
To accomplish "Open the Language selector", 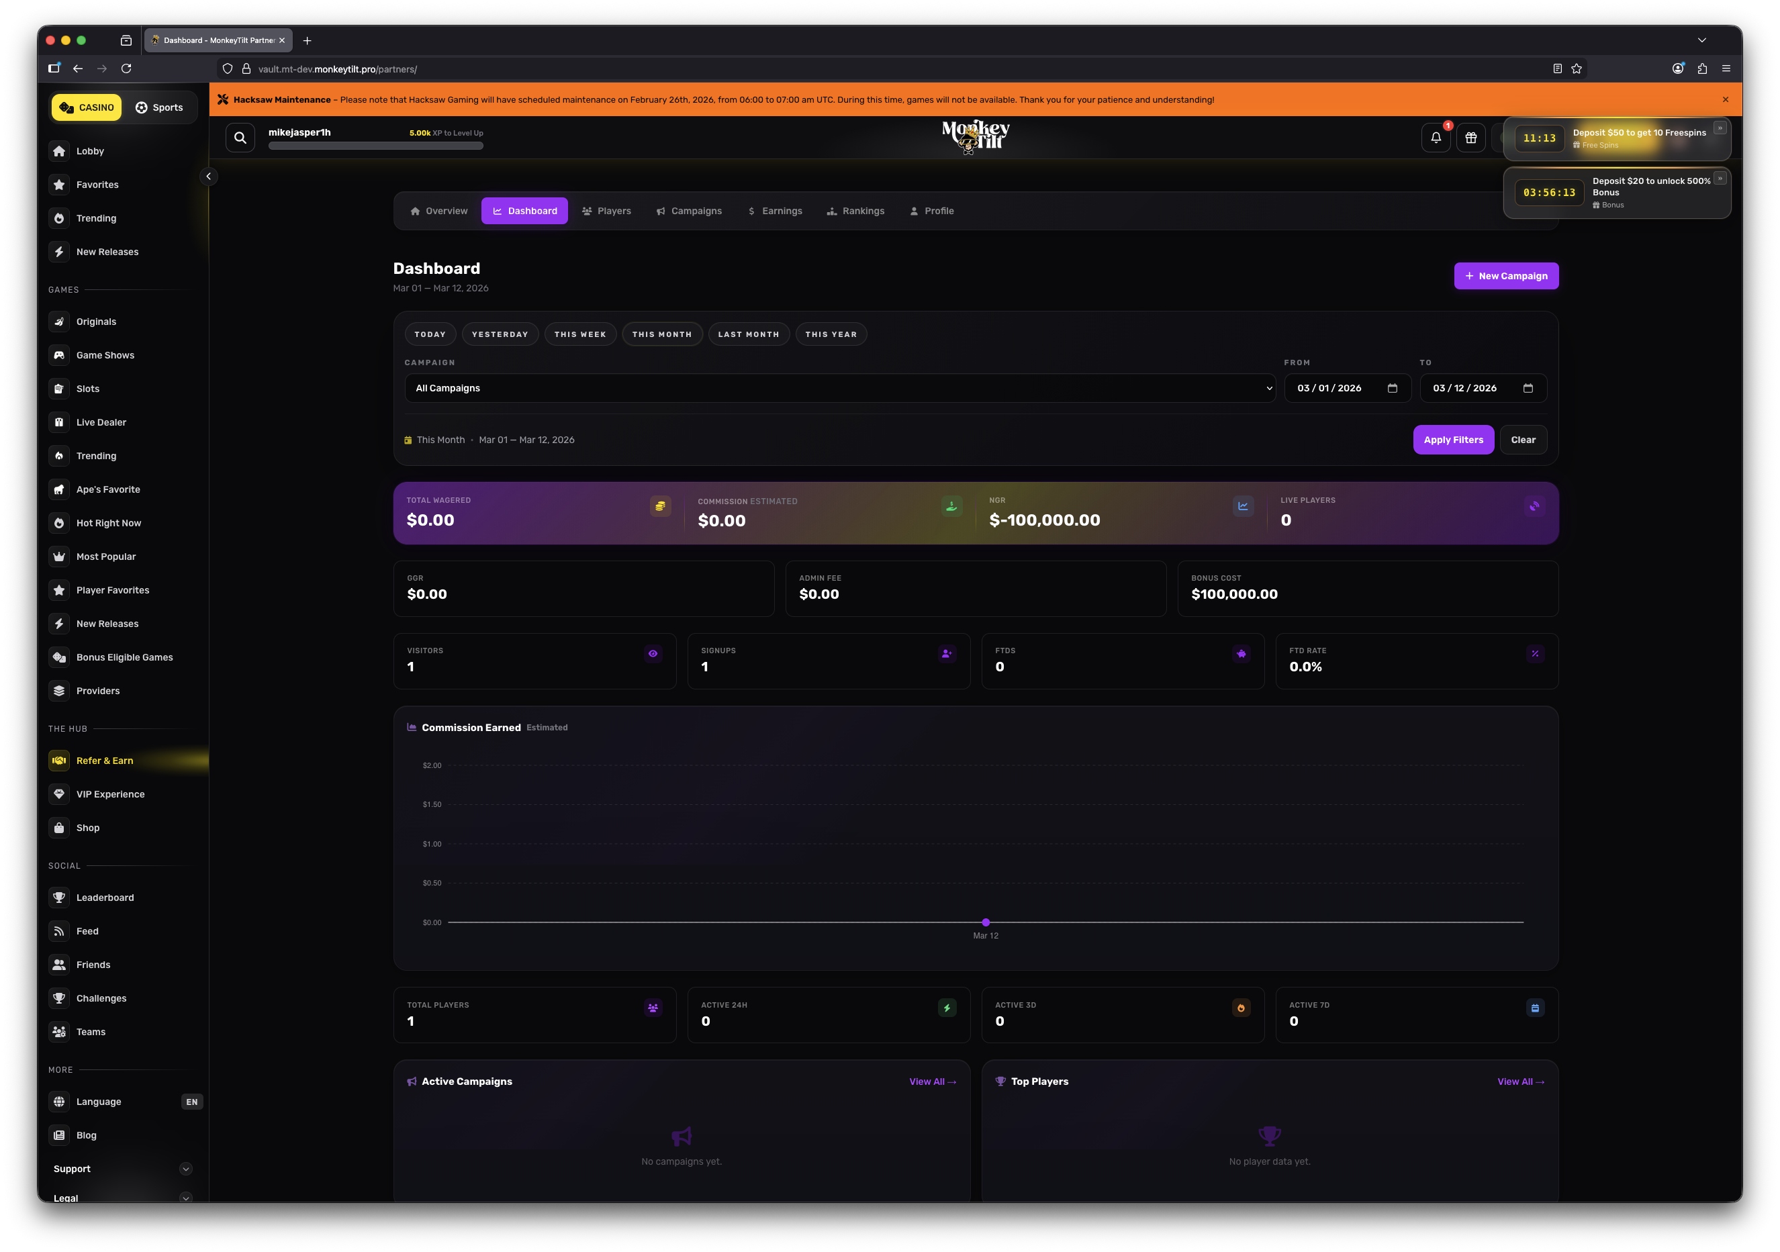I will (x=126, y=1102).
